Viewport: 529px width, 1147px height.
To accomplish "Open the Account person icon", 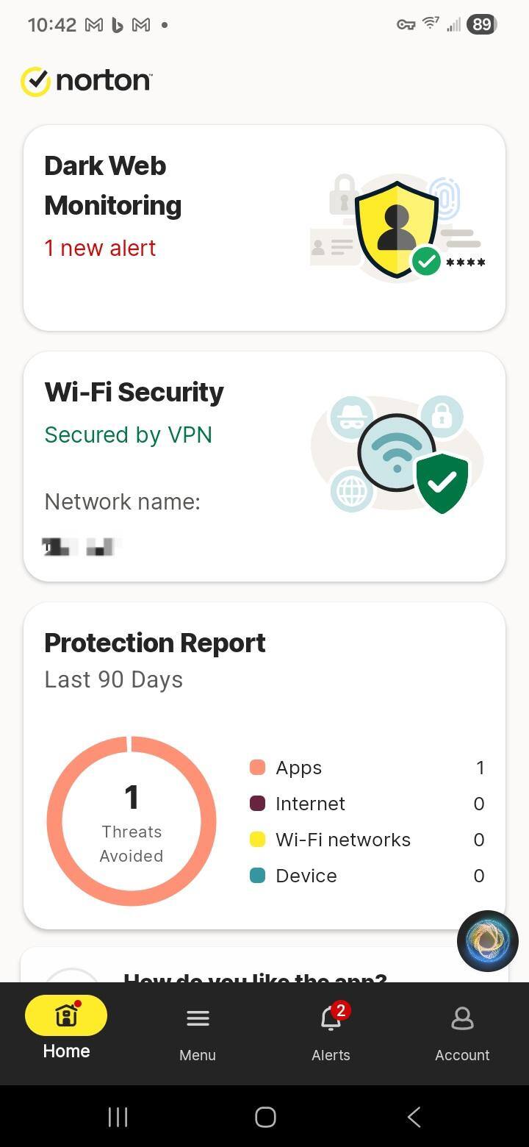I will pos(462,1018).
